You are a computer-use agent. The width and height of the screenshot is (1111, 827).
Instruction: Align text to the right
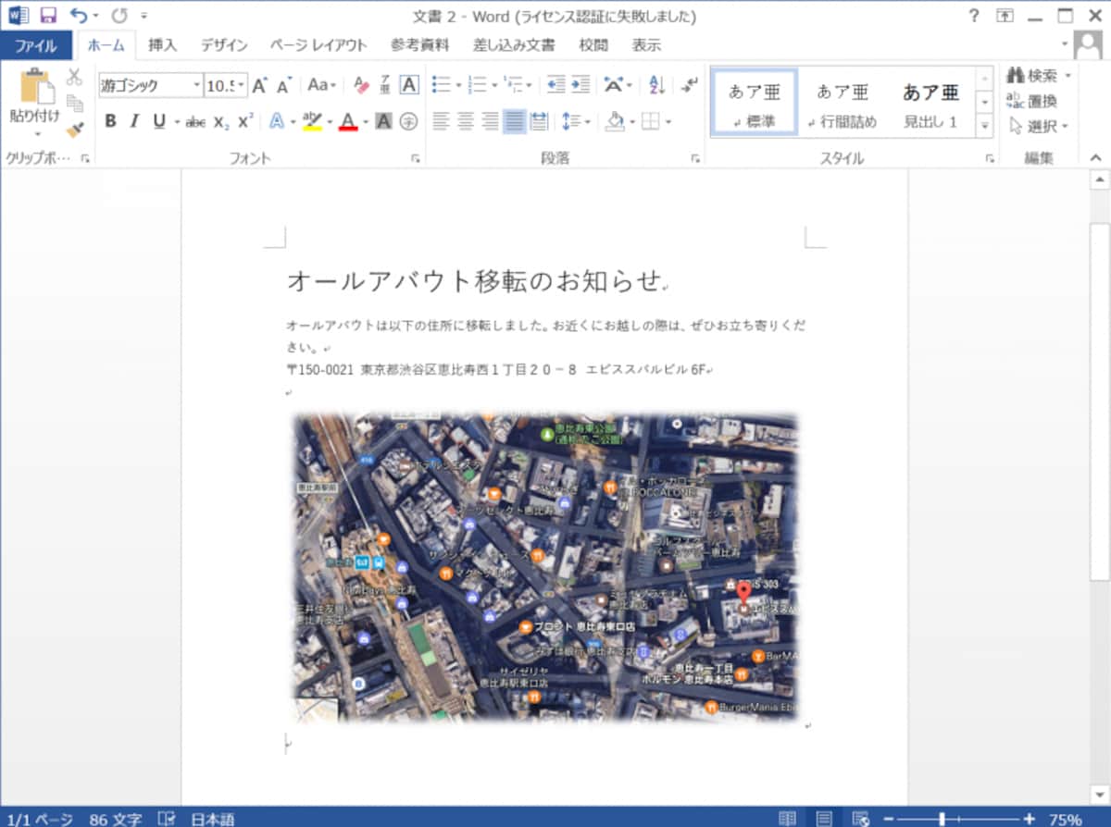(490, 121)
